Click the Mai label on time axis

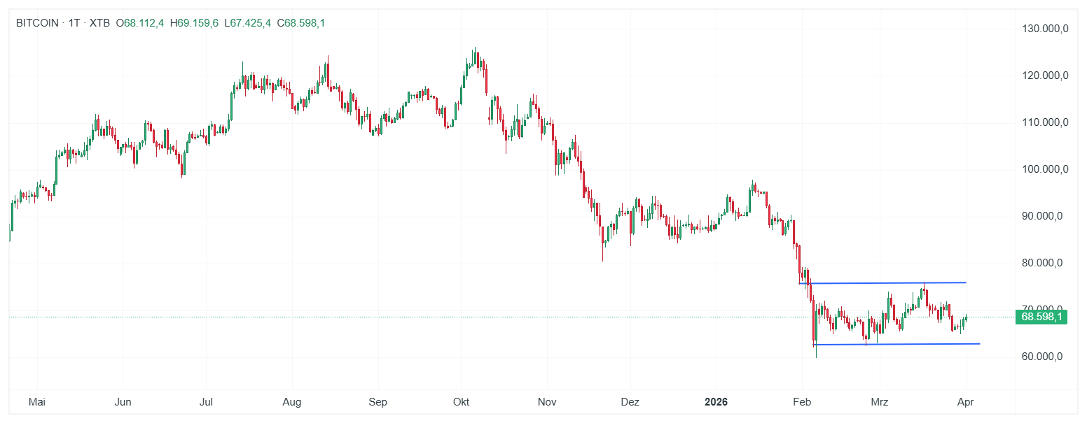point(37,402)
